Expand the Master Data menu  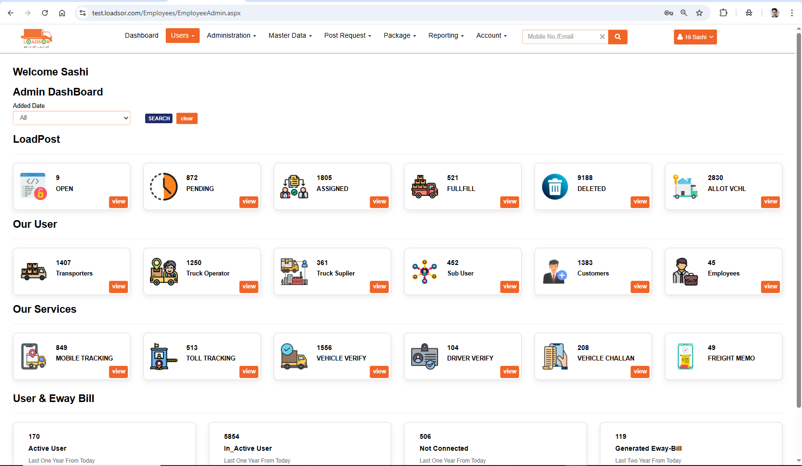(x=290, y=36)
